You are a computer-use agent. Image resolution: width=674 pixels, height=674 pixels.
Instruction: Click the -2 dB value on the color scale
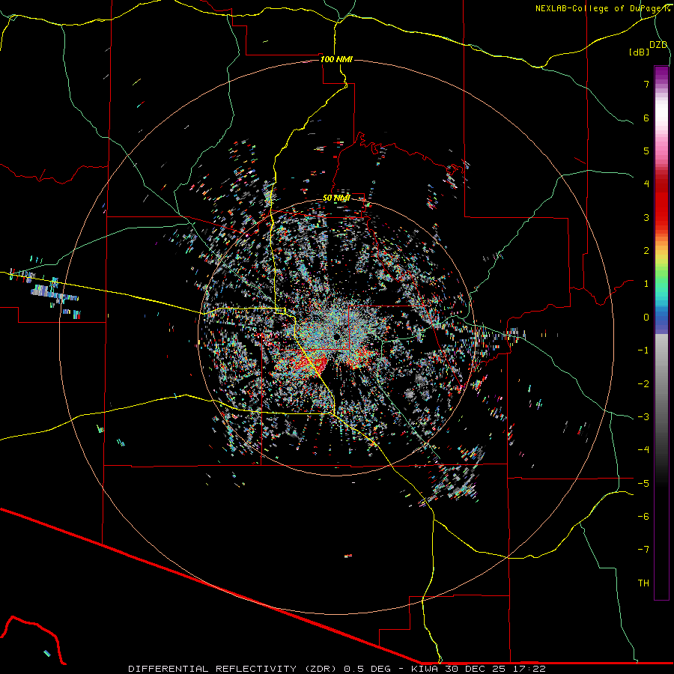[643, 384]
